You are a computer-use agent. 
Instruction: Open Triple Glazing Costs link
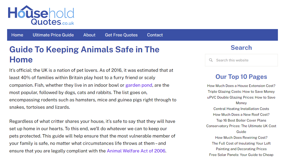click(241, 92)
